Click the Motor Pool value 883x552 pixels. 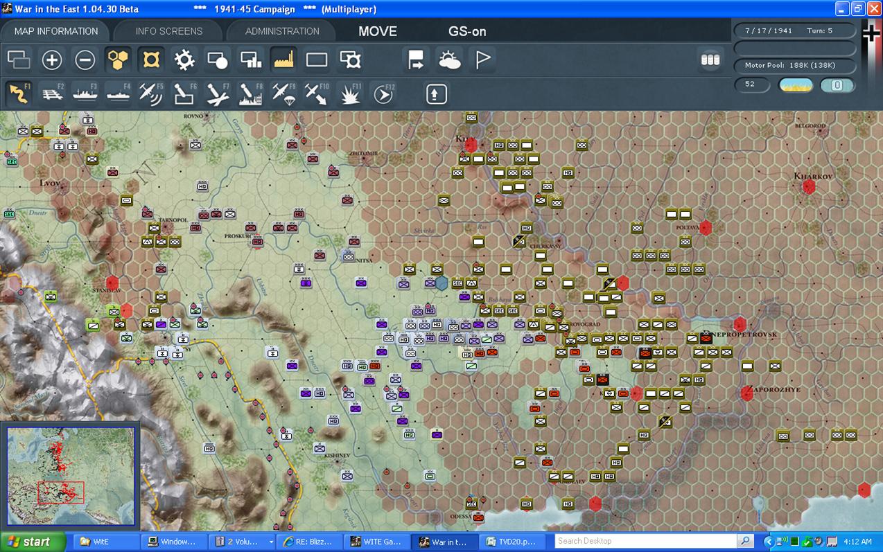point(795,65)
